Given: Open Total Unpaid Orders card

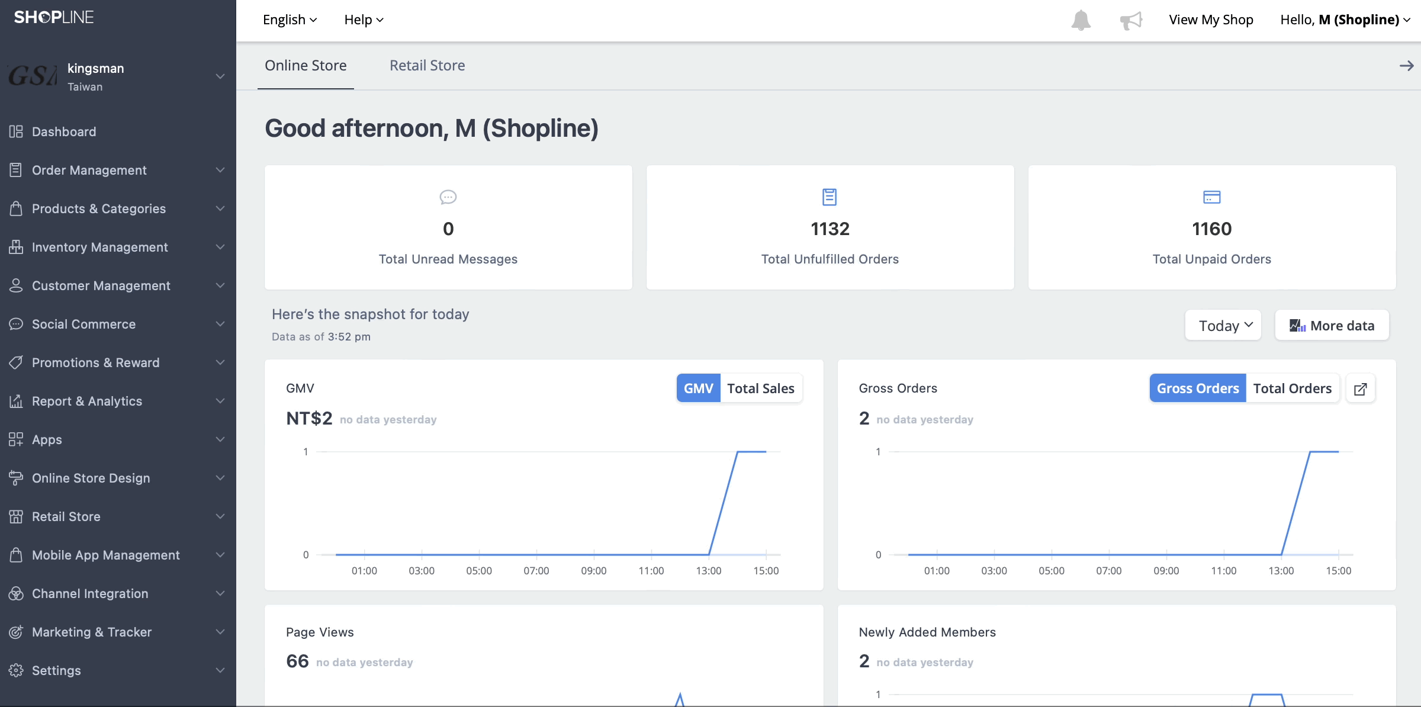Looking at the screenshot, I should pos(1212,227).
